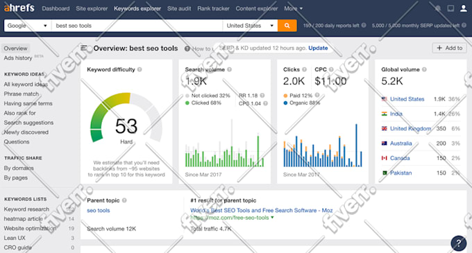Click the Pakistan country link
Screen dimensions: 472x253
(x=401, y=173)
